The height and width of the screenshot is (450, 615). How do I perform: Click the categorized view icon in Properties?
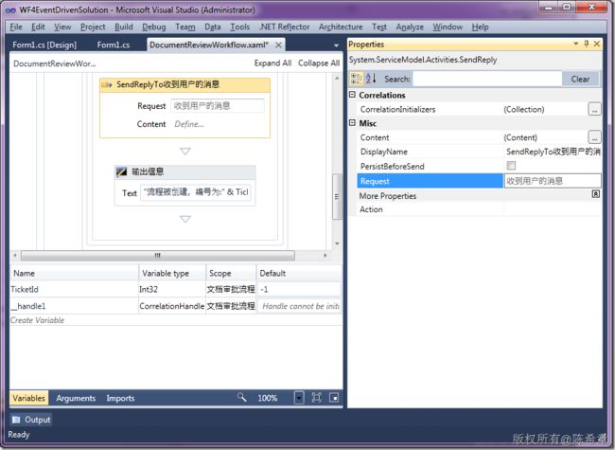(356, 79)
